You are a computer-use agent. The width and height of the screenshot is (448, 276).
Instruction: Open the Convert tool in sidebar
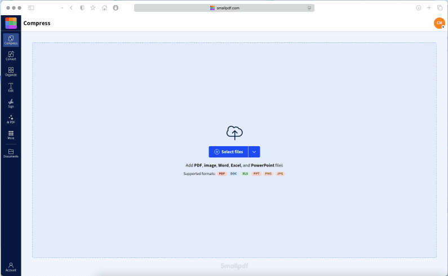pos(11,56)
